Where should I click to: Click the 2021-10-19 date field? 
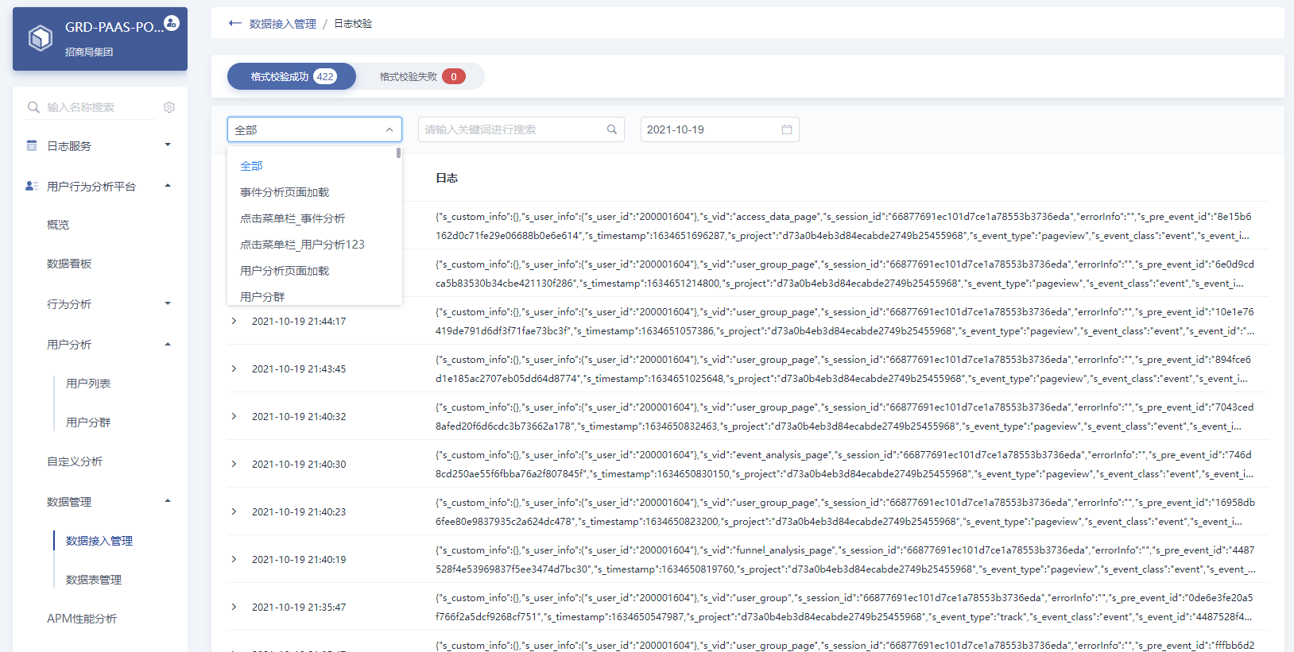(x=720, y=129)
